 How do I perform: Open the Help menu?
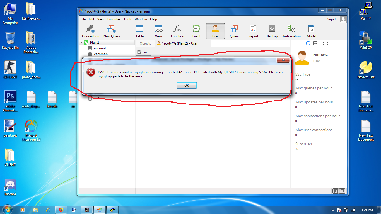153,19
